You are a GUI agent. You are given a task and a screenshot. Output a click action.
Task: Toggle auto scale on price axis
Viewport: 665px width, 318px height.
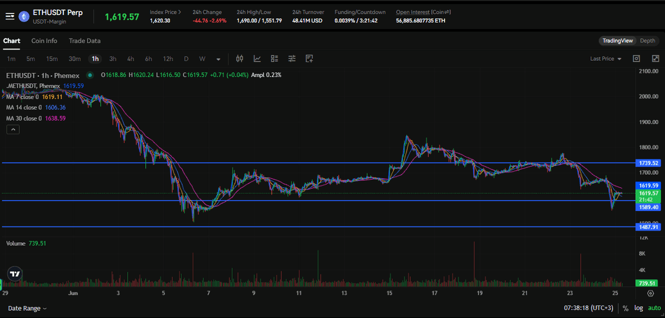655,308
